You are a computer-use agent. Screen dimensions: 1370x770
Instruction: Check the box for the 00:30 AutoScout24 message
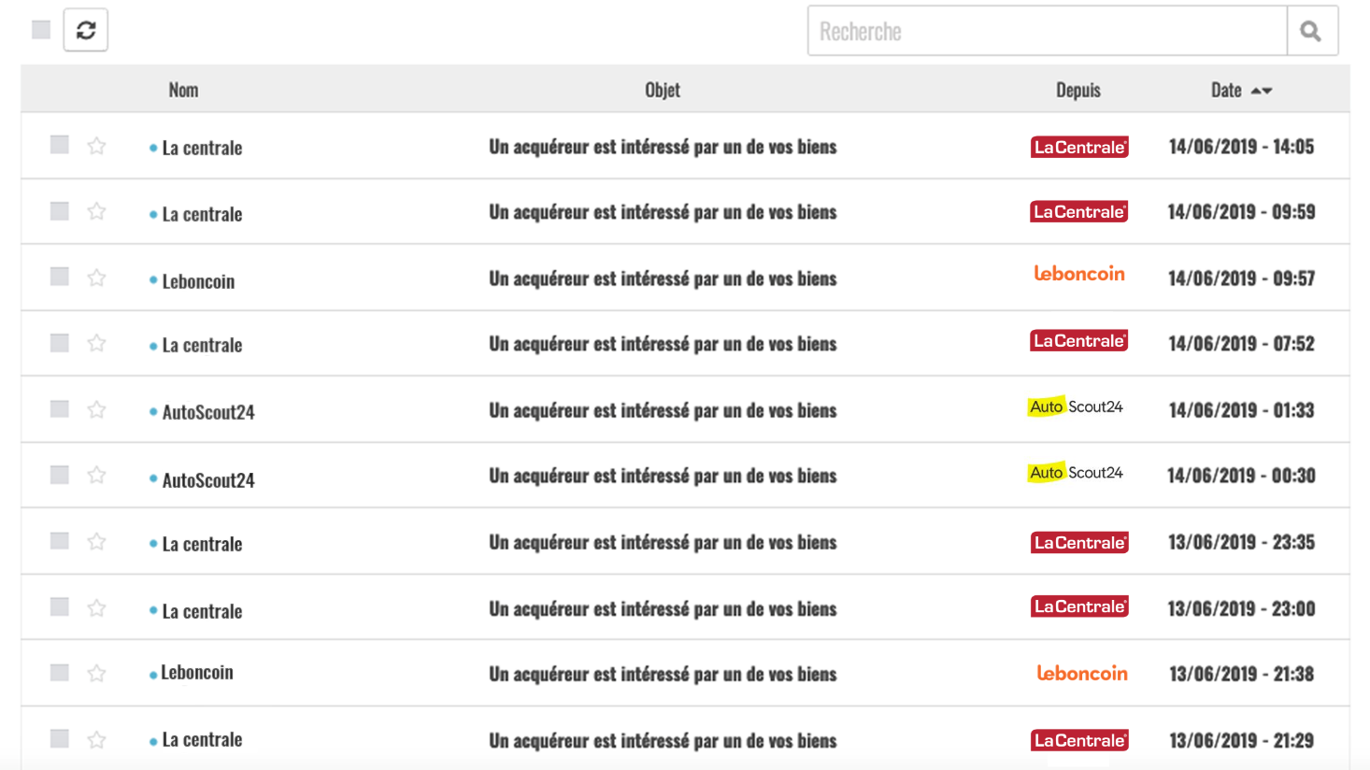click(60, 475)
